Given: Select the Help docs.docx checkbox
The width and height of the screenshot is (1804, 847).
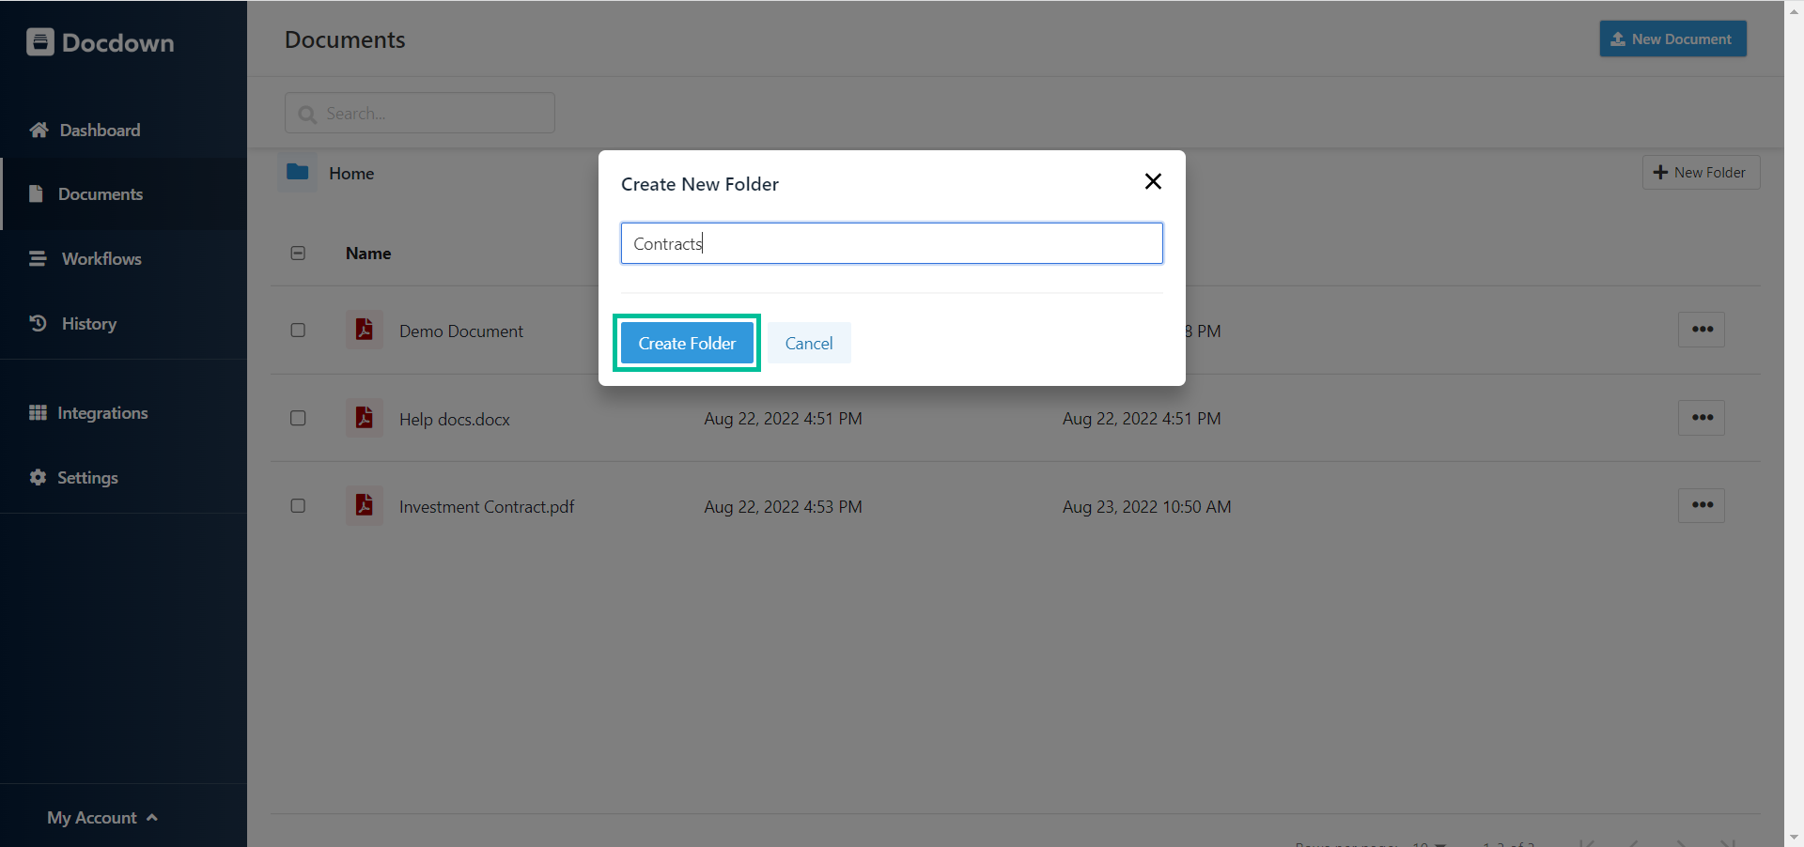Looking at the screenshot, I should (x=298, y=418).
